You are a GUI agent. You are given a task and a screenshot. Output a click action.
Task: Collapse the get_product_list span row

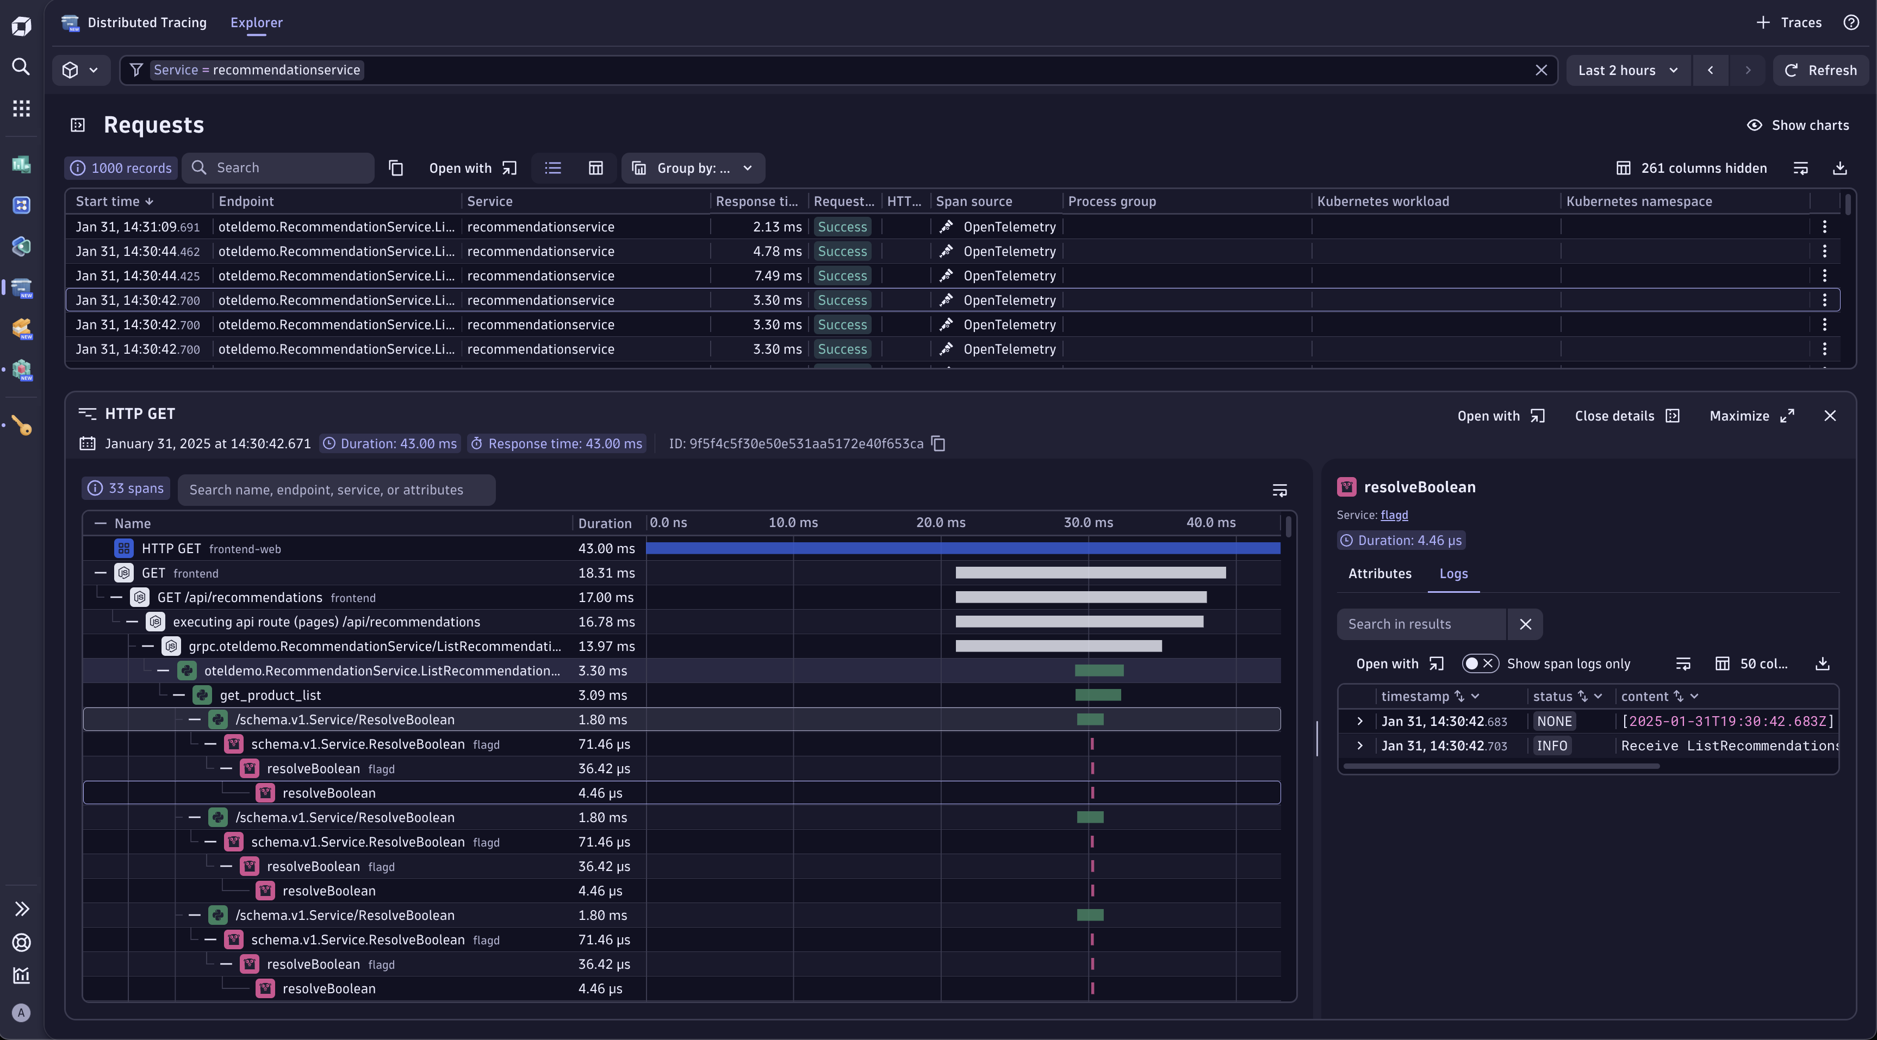(x=179, y=695)
